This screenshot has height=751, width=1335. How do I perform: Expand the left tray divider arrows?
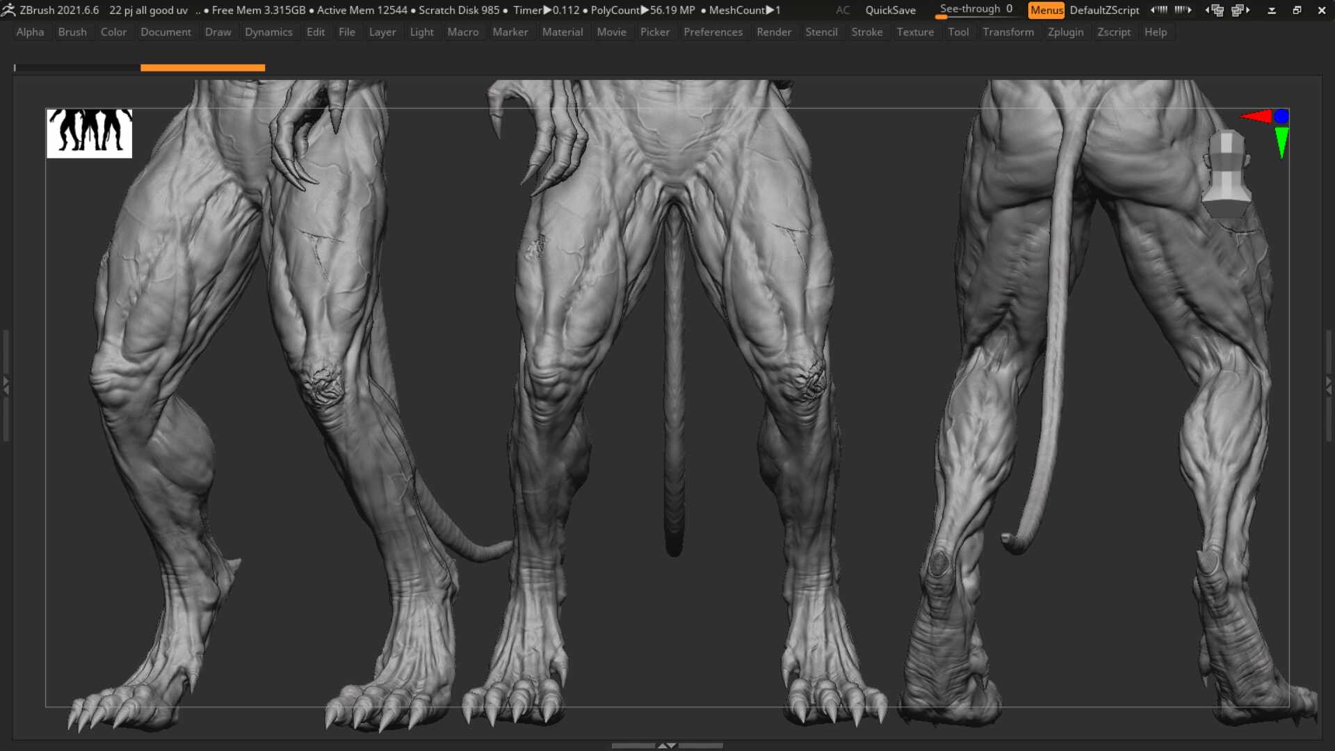tap(6, 385)
